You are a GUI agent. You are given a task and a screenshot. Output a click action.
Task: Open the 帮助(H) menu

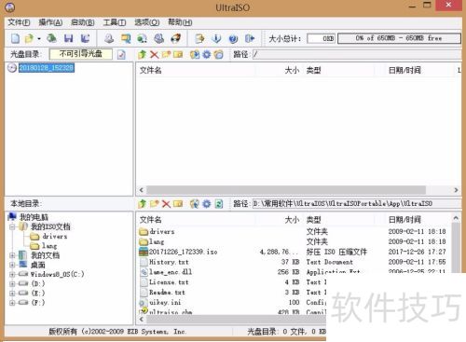click(180, 22)
